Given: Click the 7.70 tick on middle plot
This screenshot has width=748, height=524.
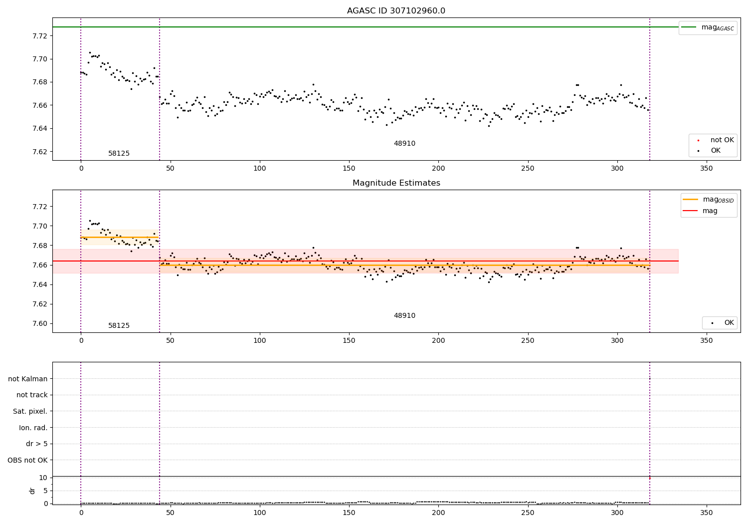Looking at the screenshot, I should point(39,226).
